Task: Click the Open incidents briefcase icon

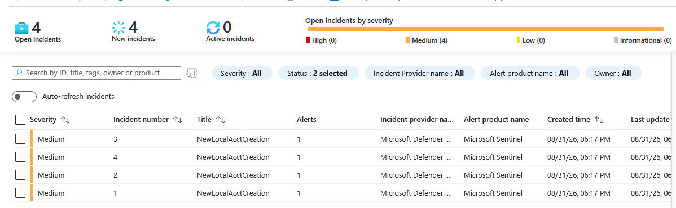Action: tap(21, 28)
